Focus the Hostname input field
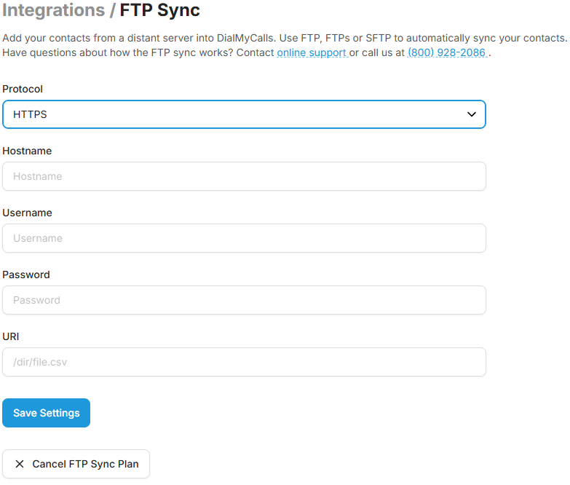Viewport: 570px width, 485px height. point(244,176)
